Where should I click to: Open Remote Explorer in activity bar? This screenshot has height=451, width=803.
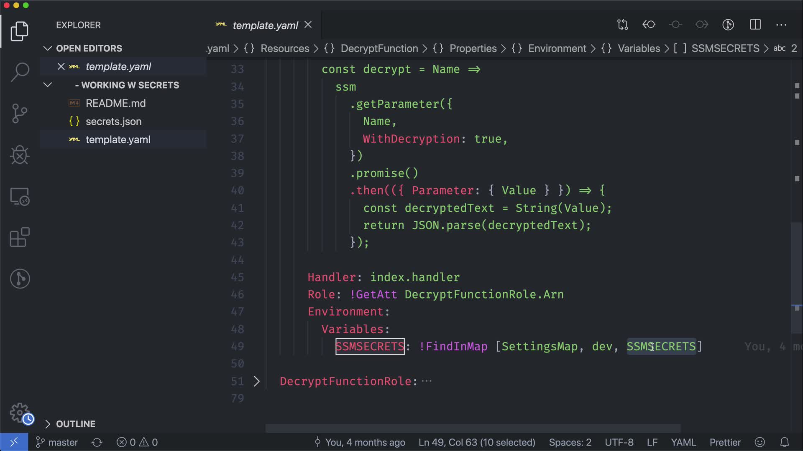(20, 196)
